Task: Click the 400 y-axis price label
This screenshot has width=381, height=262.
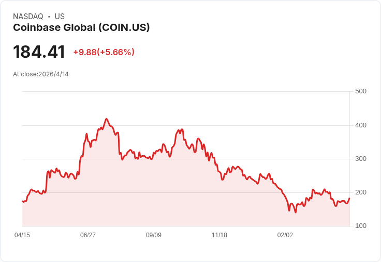Action: coord(360,125)
